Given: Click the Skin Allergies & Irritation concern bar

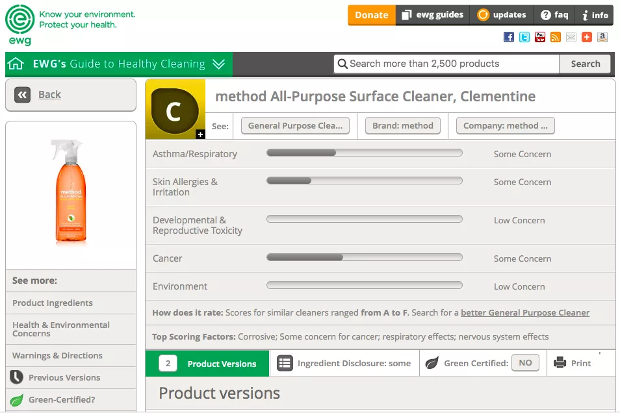Looking at the screenshot, I should pos(365,181).
